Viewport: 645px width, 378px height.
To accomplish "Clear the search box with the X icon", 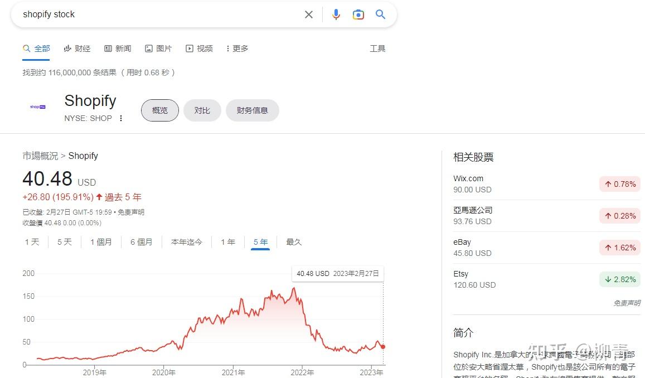I will [309, 14].
